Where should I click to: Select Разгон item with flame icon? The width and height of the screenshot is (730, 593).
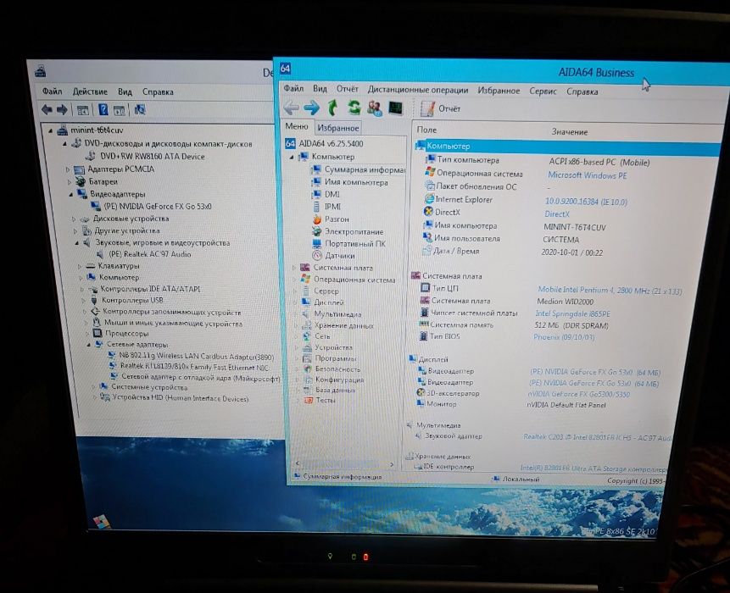(331, 219)
